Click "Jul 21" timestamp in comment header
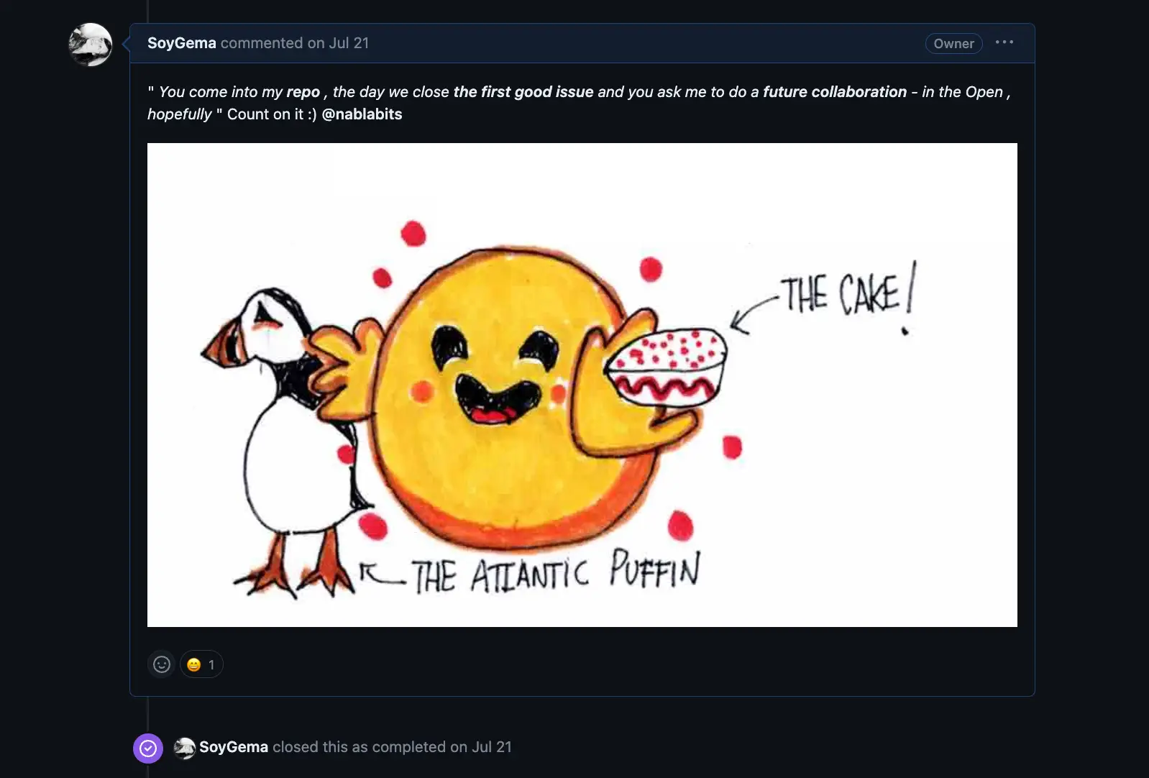 tap(349, 43)
